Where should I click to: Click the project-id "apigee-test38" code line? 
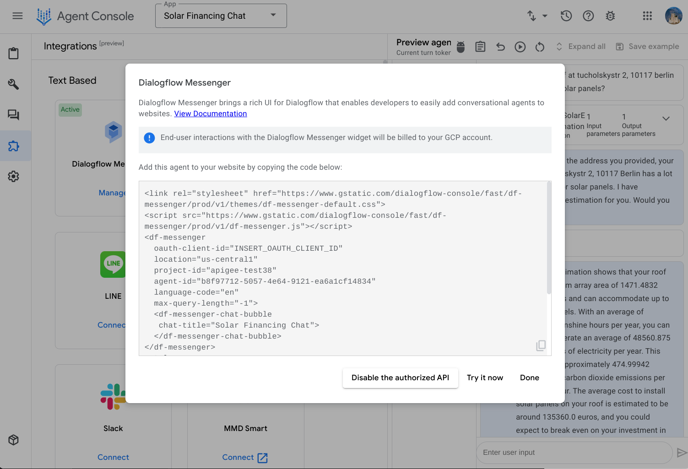coord(215,270)
